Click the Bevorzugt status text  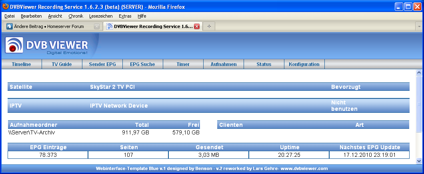click(346, 87)
